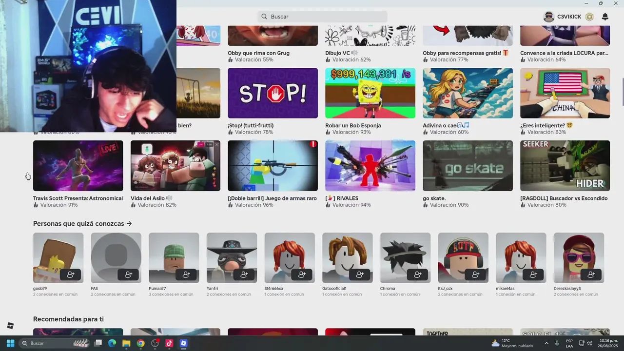This screenshot has width=624, height=351.
Task: Open Yanfri avatar profile
Action: point(232,257)
